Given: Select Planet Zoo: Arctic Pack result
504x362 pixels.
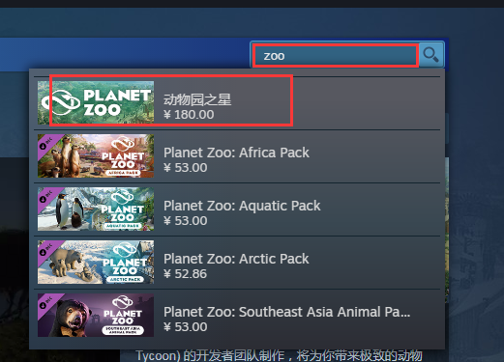Looking at the screenshot, I should (x=237, y=263).
